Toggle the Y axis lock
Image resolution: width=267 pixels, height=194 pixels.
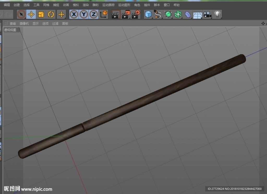tap(84, 14)
